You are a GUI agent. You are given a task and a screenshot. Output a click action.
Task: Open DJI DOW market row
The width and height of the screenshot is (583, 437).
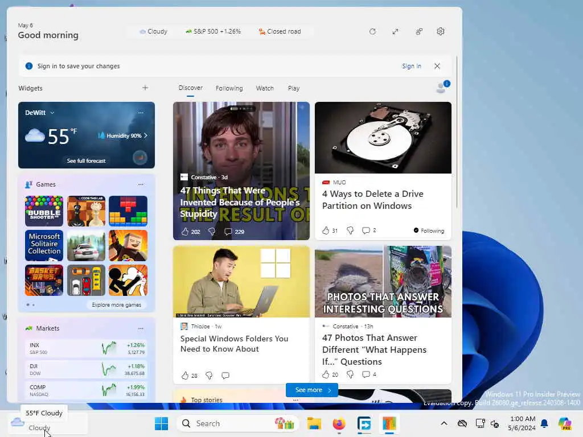[87, 369]
